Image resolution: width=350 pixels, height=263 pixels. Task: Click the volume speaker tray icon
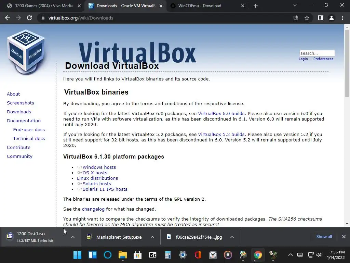(x=319, y=255)
